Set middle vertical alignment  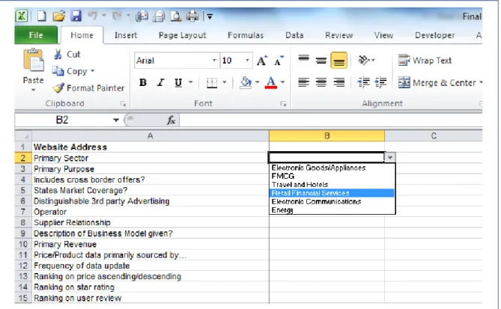321,60
